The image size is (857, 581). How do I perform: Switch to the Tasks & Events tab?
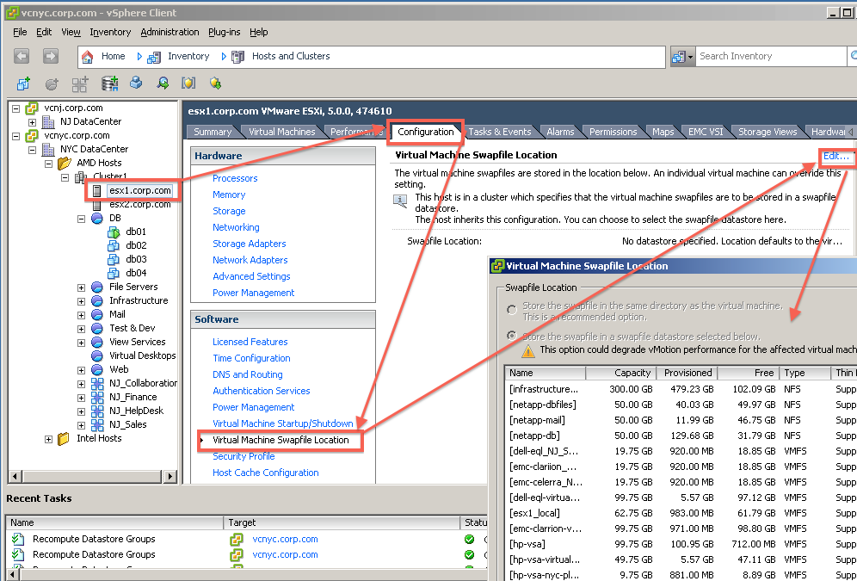tap(500, 132)
